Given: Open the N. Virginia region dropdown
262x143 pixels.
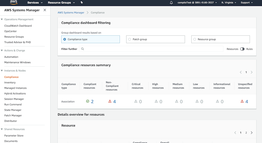Looking at the screenshot, I should (x=229, y=2).
